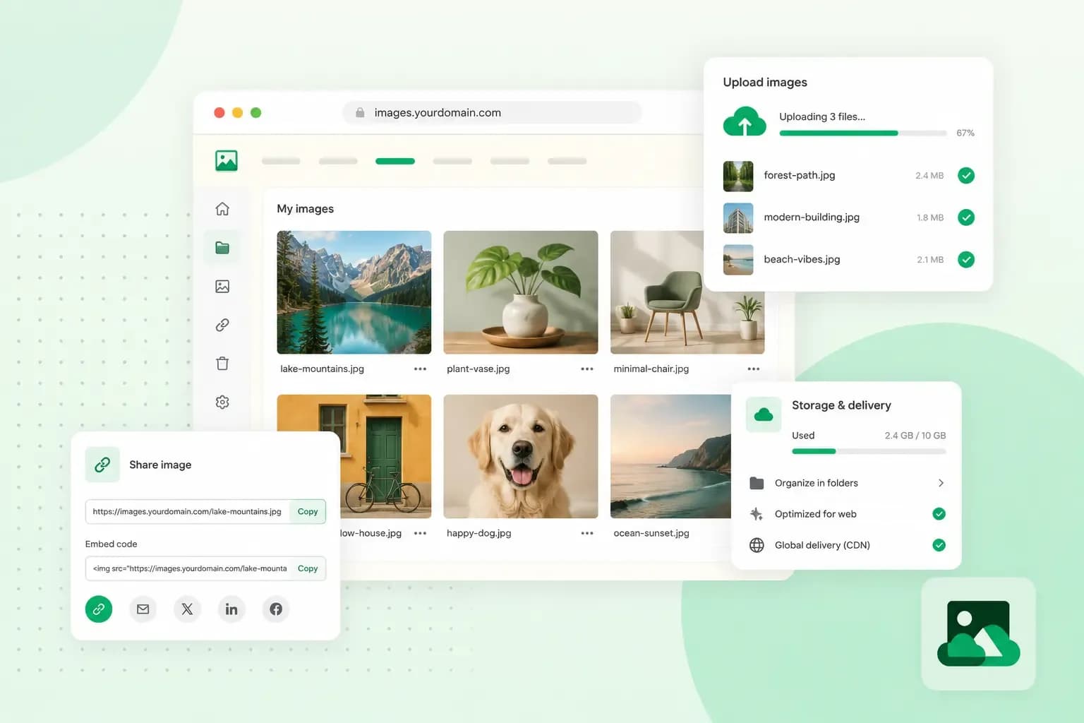
Task: Open options menu for lake-mountains.jpg
Action: tap(420, 369)
